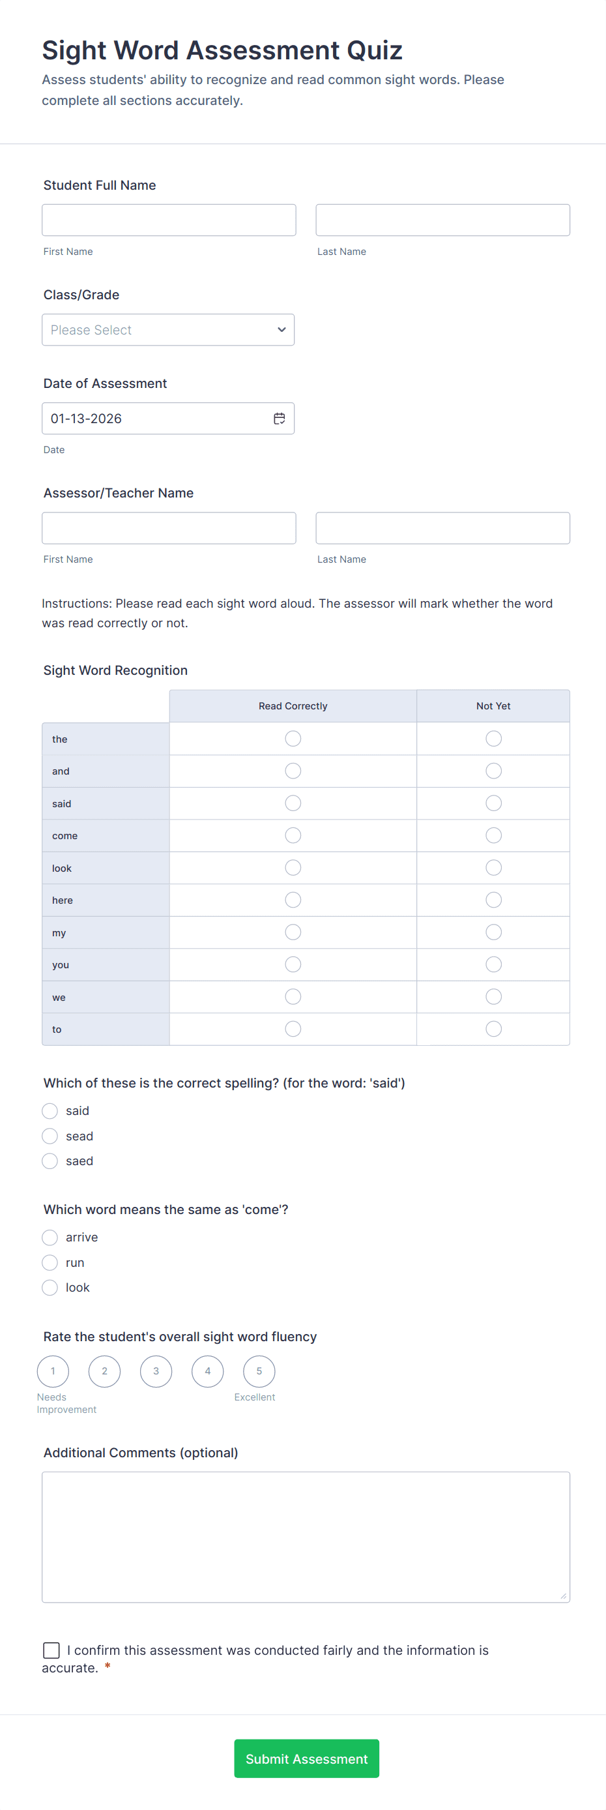Click the student's First Name field
606x1810 pixels.
(169, 219)
